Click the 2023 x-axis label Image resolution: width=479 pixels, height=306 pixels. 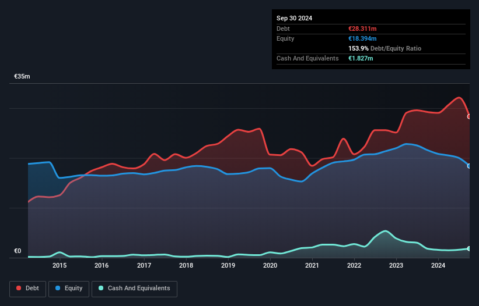396,265
